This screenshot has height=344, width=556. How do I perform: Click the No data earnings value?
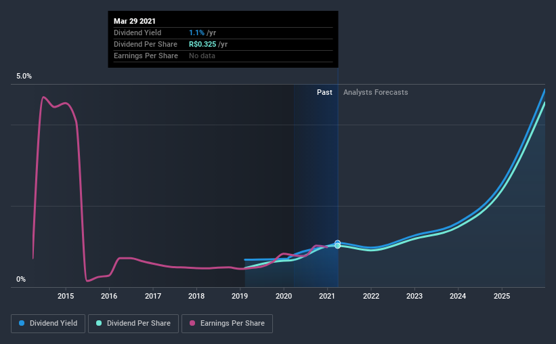(202, 56)
